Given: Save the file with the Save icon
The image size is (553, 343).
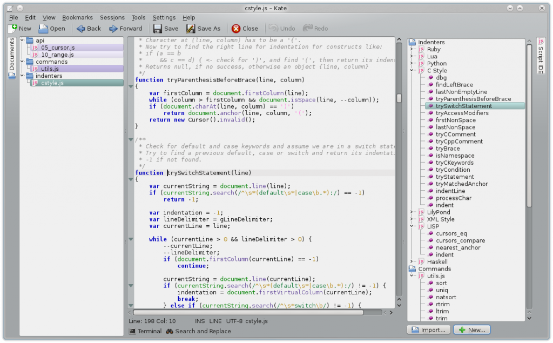Looking at the screenshot, I should (x=158, y=29).
